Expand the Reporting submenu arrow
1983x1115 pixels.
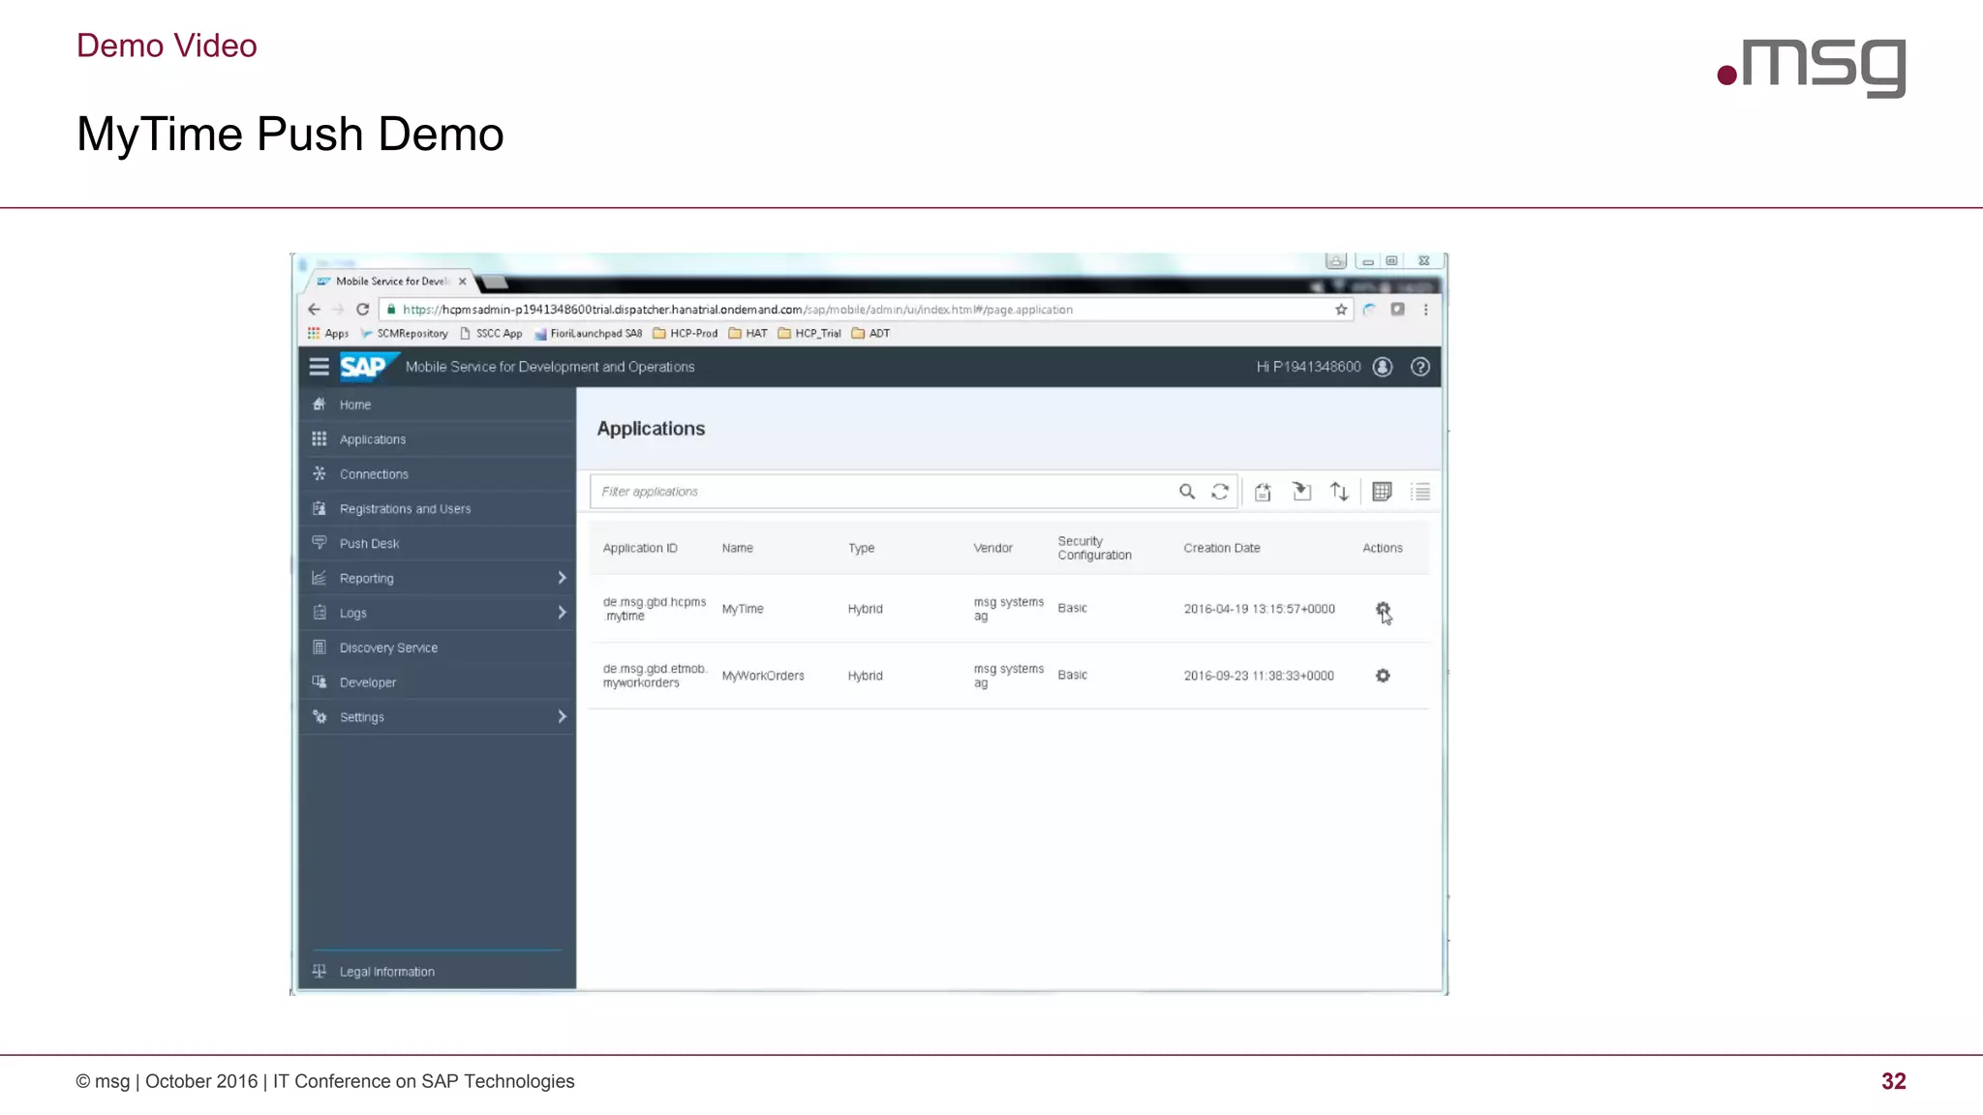point(562,578)
